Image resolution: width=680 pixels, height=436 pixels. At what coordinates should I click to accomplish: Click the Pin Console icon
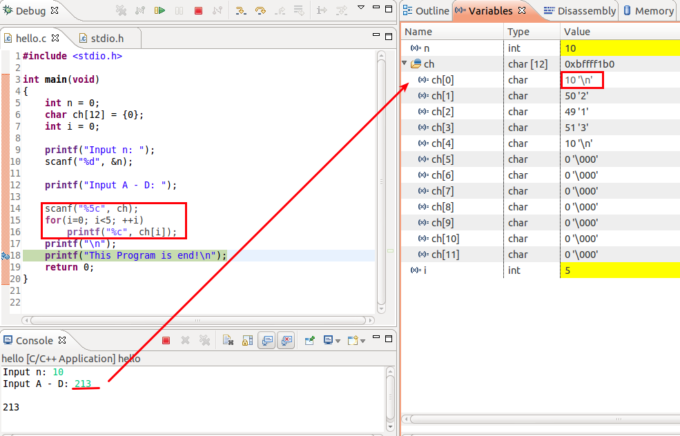(309, 341)
